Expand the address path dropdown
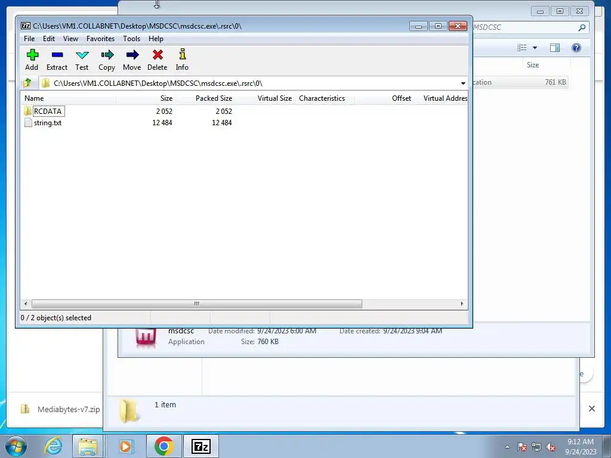 coord(463,83)
